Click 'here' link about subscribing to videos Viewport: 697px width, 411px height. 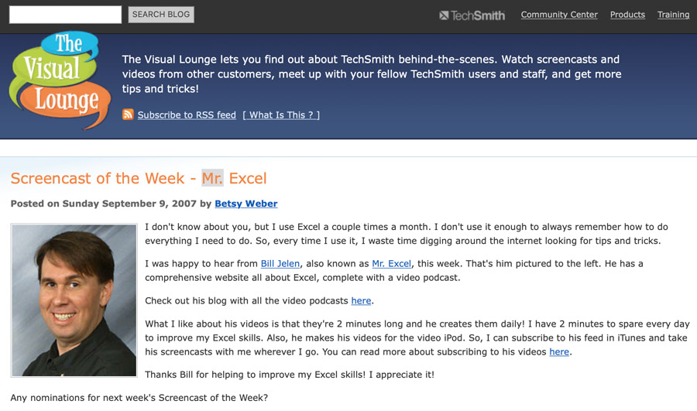pos(559,351)
